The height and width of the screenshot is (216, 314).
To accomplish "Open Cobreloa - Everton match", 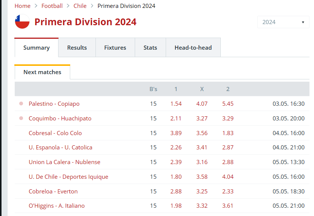I will [x=53, y=191].
